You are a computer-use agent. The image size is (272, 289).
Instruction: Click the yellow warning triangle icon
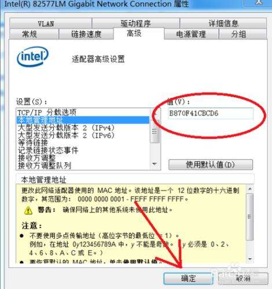(x=28, y=210)
